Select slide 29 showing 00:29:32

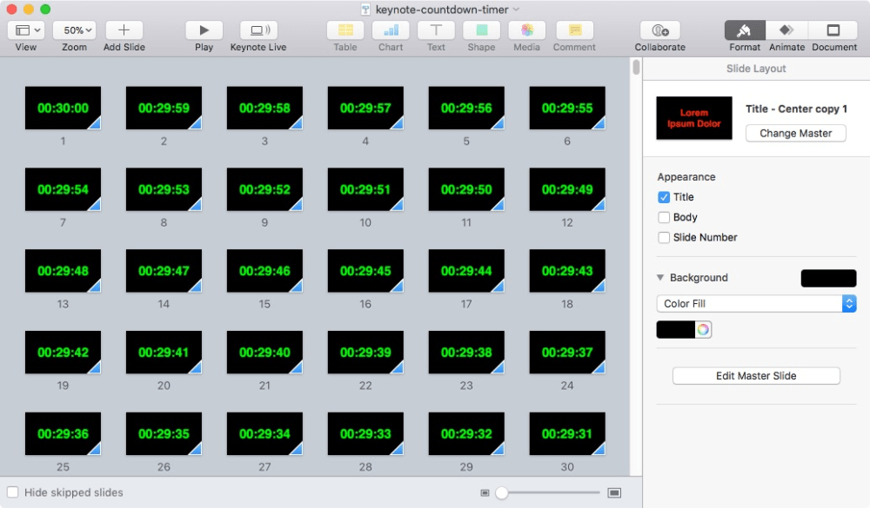click(x=466, y=433)
